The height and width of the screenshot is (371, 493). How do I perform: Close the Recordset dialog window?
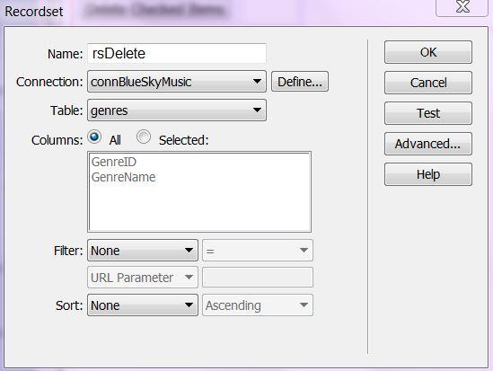(462, 7)
